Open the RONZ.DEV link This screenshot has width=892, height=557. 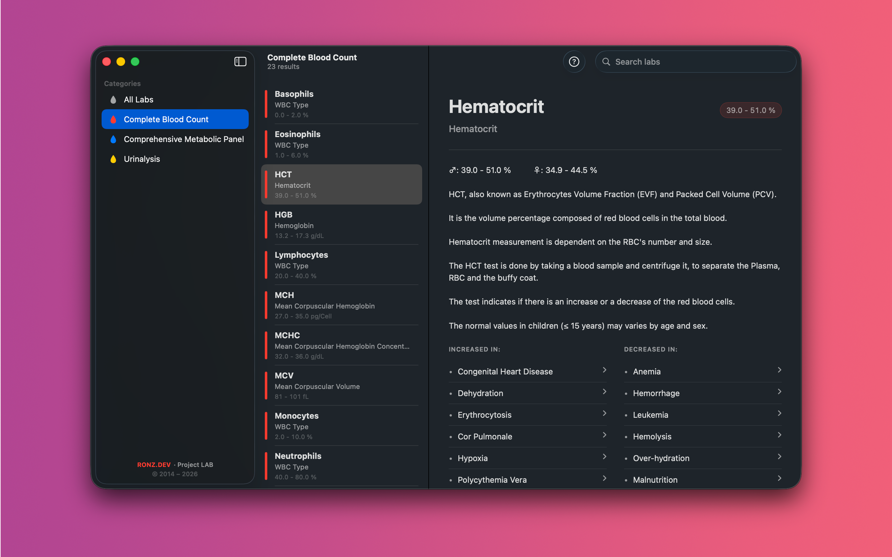154,464
